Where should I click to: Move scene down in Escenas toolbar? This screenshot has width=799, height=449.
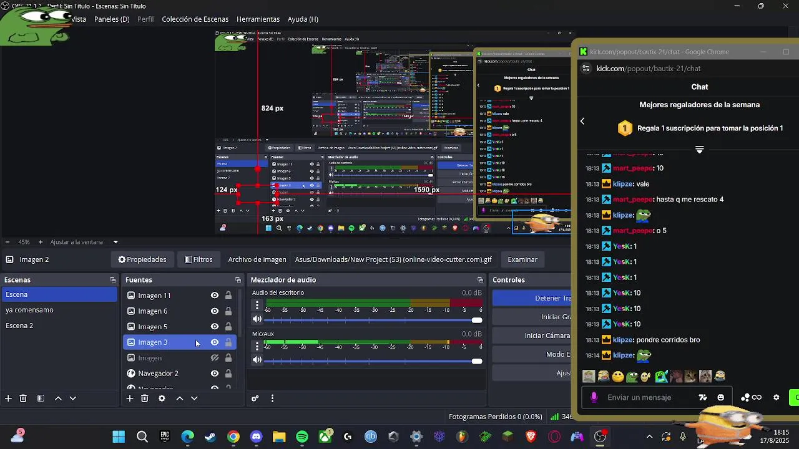click(x=72, y=398)
